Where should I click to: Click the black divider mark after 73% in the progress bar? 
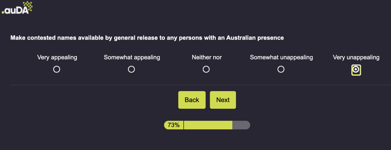pyautogui.click(x=183, y=125)
